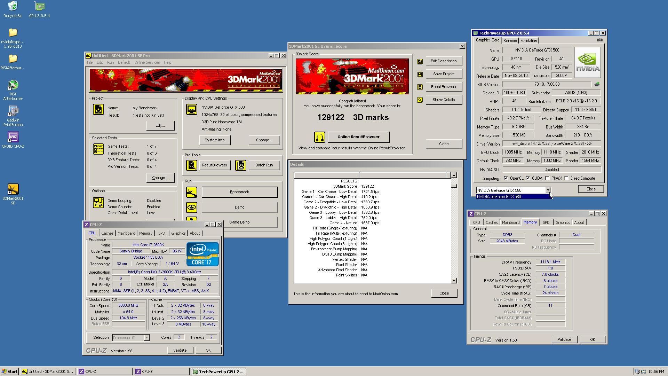Click the 3DMark2001 banner image in score window
Viewport: 668px width, 376px height.
[x=352, y=76]
